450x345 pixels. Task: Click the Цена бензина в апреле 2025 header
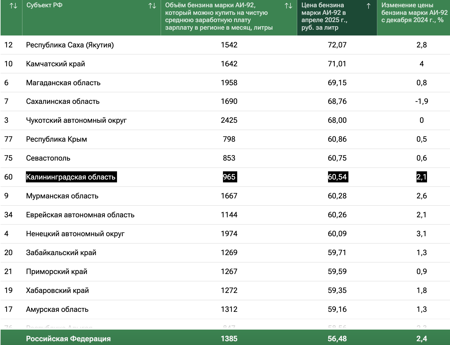[337, 18]
